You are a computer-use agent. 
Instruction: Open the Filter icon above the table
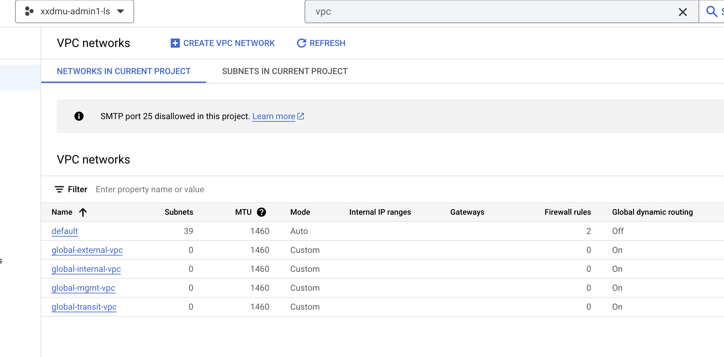point(59,189)
